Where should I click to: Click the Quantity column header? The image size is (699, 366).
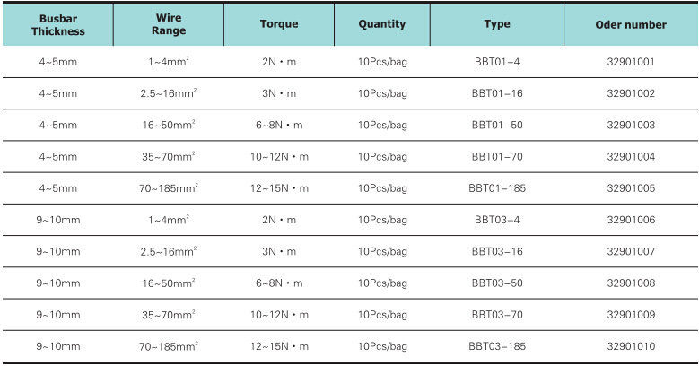(x=382, y=24)
